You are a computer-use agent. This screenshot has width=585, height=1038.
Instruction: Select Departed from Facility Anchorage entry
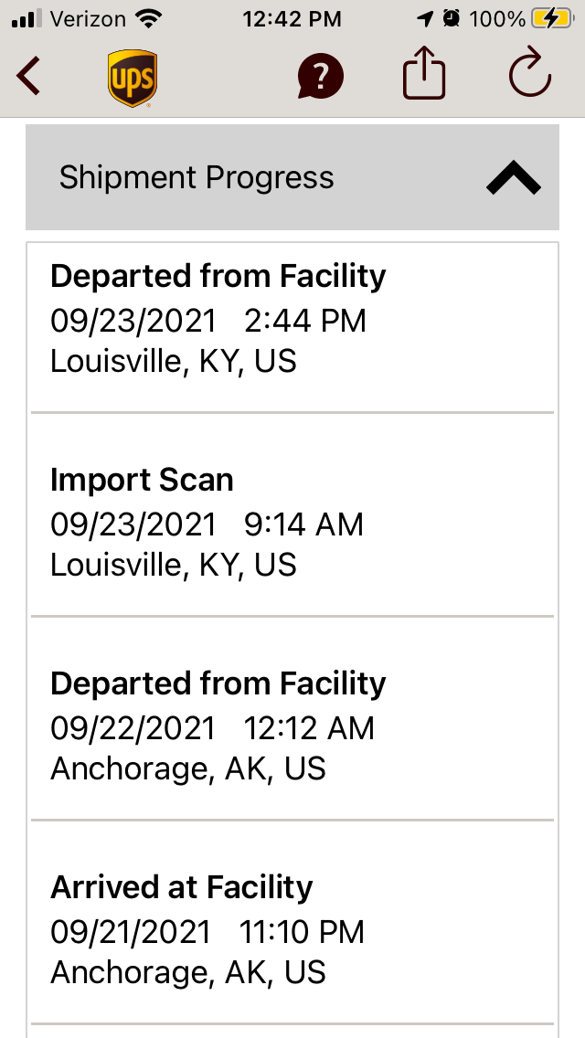[292, 718]
